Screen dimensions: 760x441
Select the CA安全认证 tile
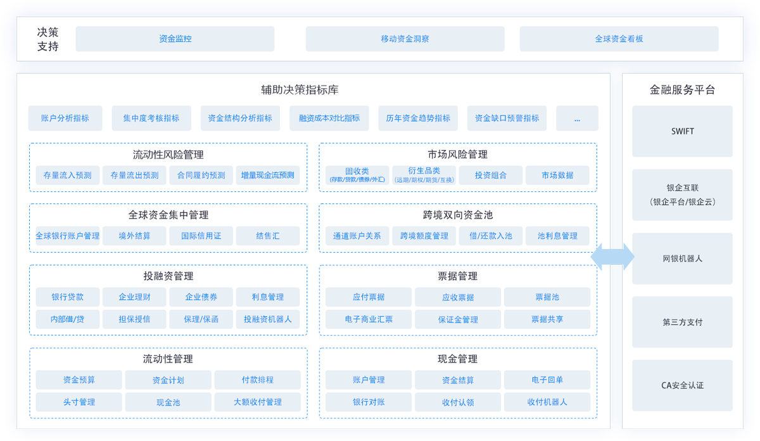tap(682, 385)
